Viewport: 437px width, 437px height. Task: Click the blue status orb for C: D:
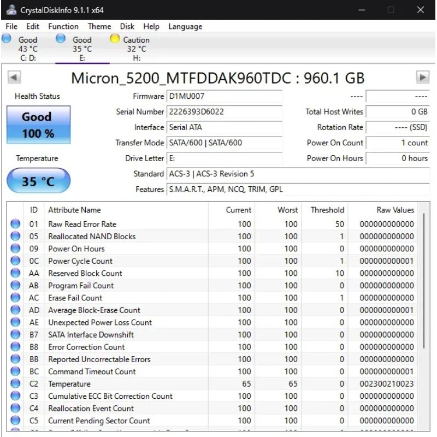tap(7, 38)
